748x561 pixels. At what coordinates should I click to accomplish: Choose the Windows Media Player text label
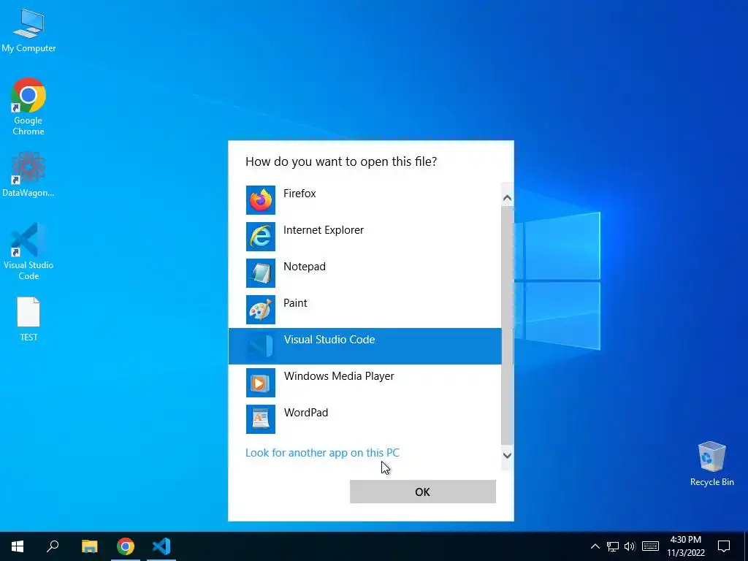point(339,376)
